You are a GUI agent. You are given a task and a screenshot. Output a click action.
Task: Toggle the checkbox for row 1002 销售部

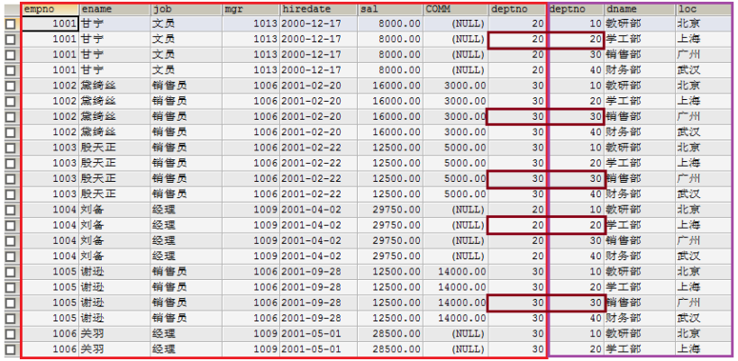(x=10, y=118)
